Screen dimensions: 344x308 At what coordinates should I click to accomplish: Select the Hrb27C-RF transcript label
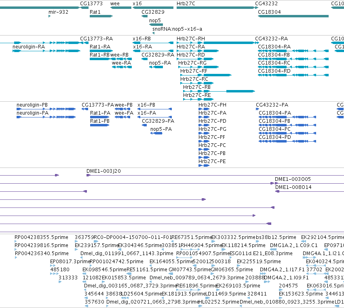[194, 71]
